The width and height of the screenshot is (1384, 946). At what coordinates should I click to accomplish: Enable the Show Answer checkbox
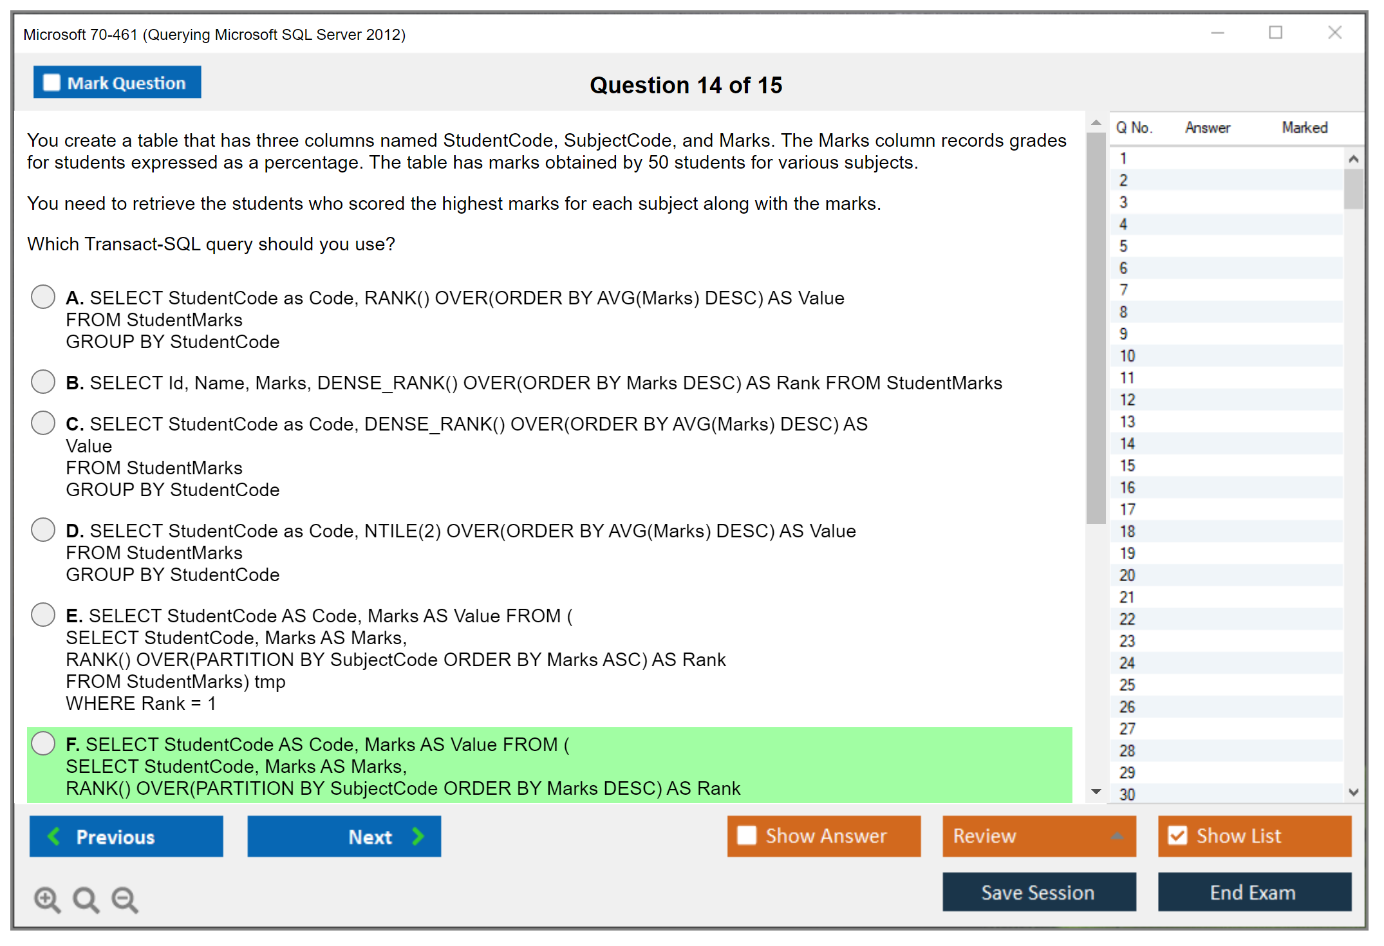tap(747, 835)
